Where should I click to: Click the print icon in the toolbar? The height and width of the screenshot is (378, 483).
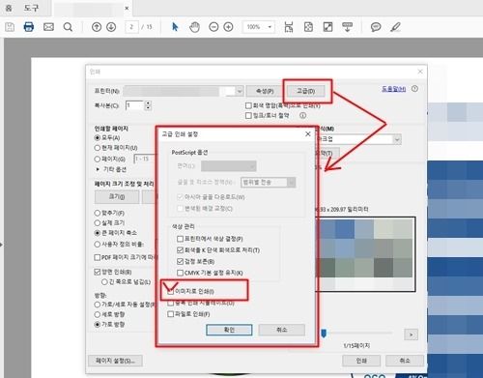(x=29, y=27)
